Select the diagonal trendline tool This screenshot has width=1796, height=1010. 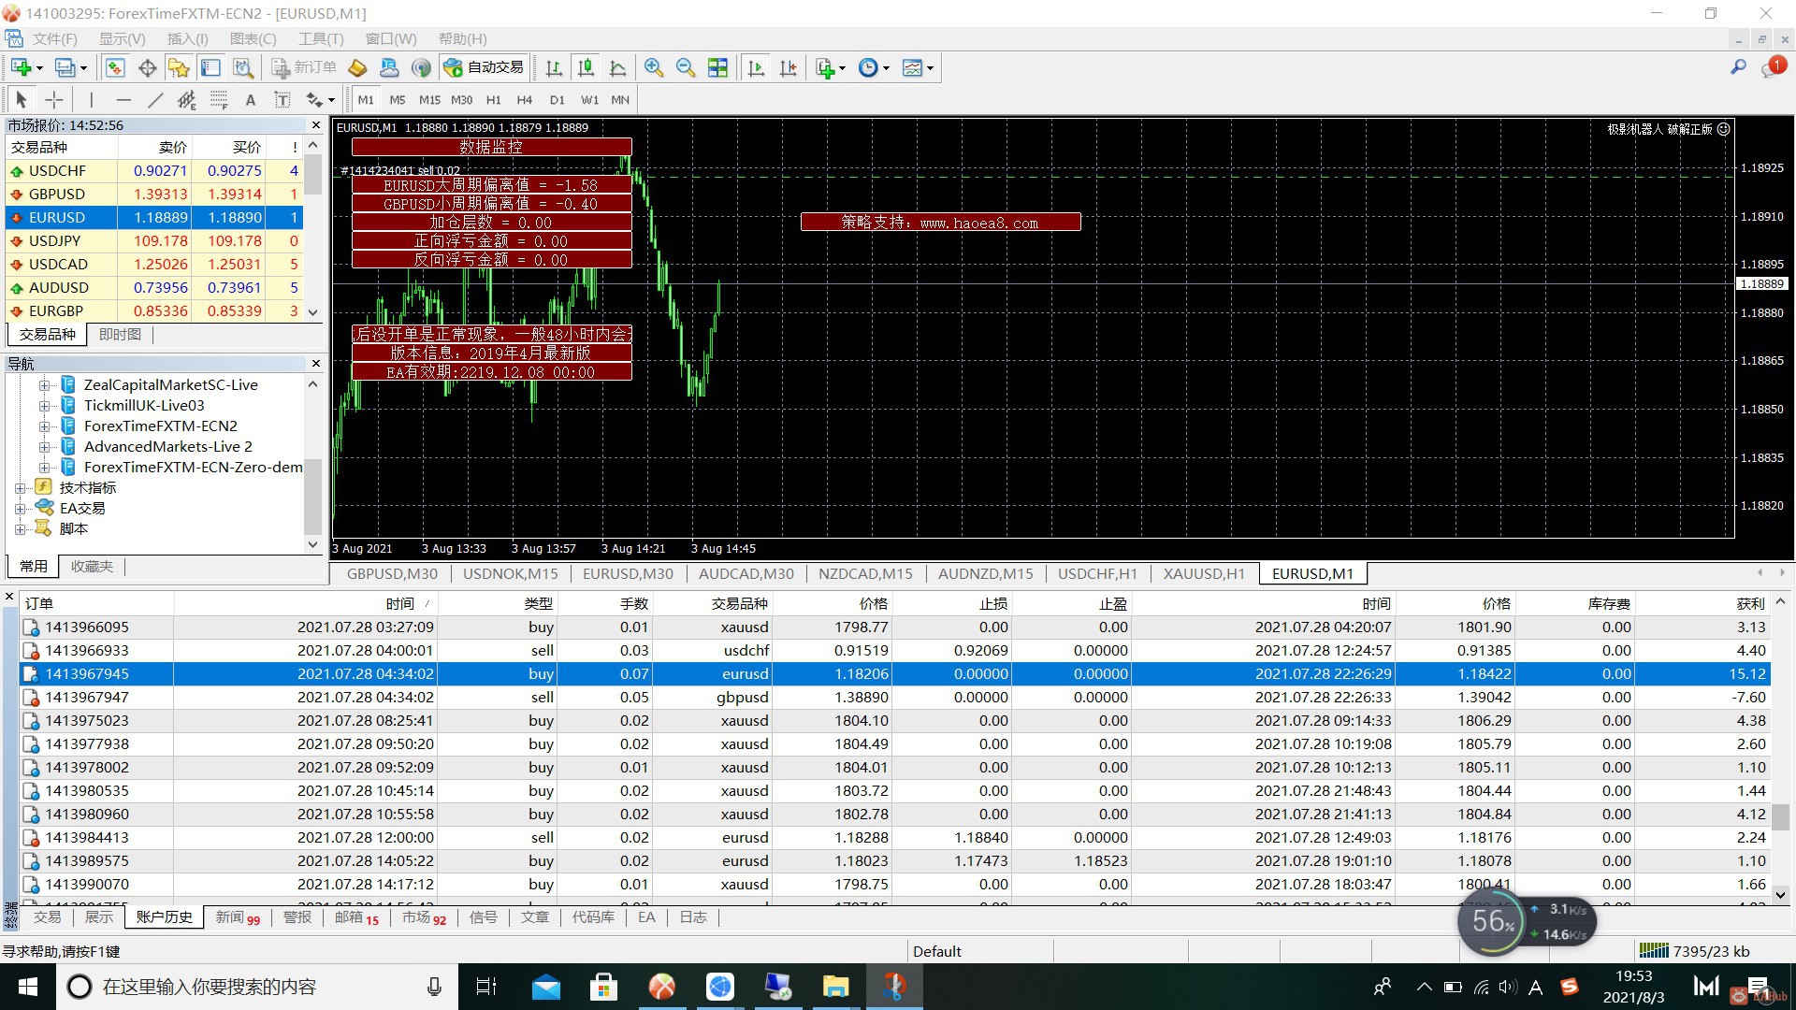[155, 99]
